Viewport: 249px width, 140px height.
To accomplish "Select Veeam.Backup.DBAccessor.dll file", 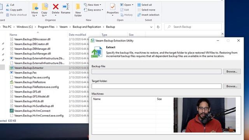I will click(32, 39).
